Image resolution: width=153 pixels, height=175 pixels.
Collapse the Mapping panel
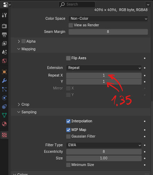coord(19,49)
